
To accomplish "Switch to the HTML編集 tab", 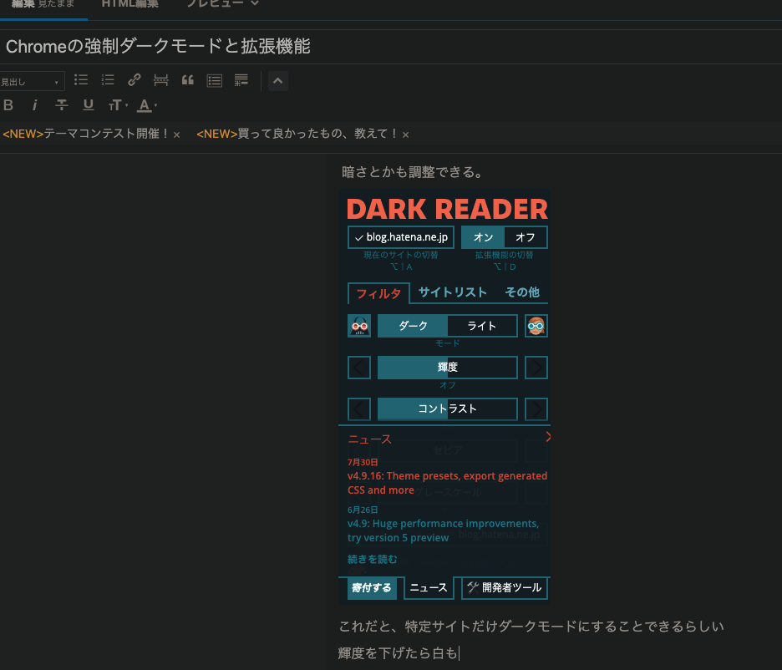I will [x=130, y=4].
